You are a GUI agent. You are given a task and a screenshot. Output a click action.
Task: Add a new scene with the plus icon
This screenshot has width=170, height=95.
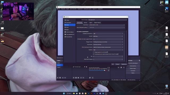click(x=58, y=78)
